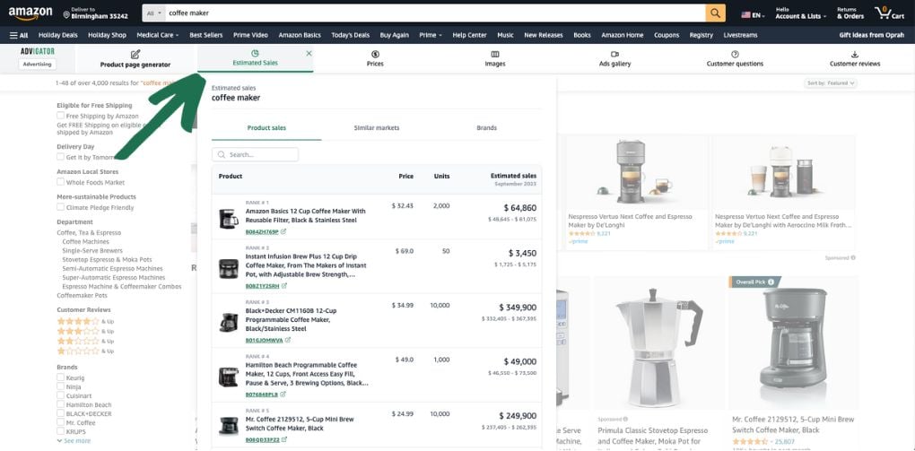This screenshot has height=451, width=915.
Task: Click the orange search magnifier button
Action: [716, 13]
